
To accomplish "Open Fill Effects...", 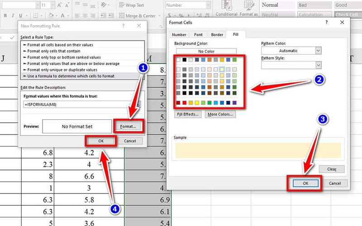I will click(188, 114).
